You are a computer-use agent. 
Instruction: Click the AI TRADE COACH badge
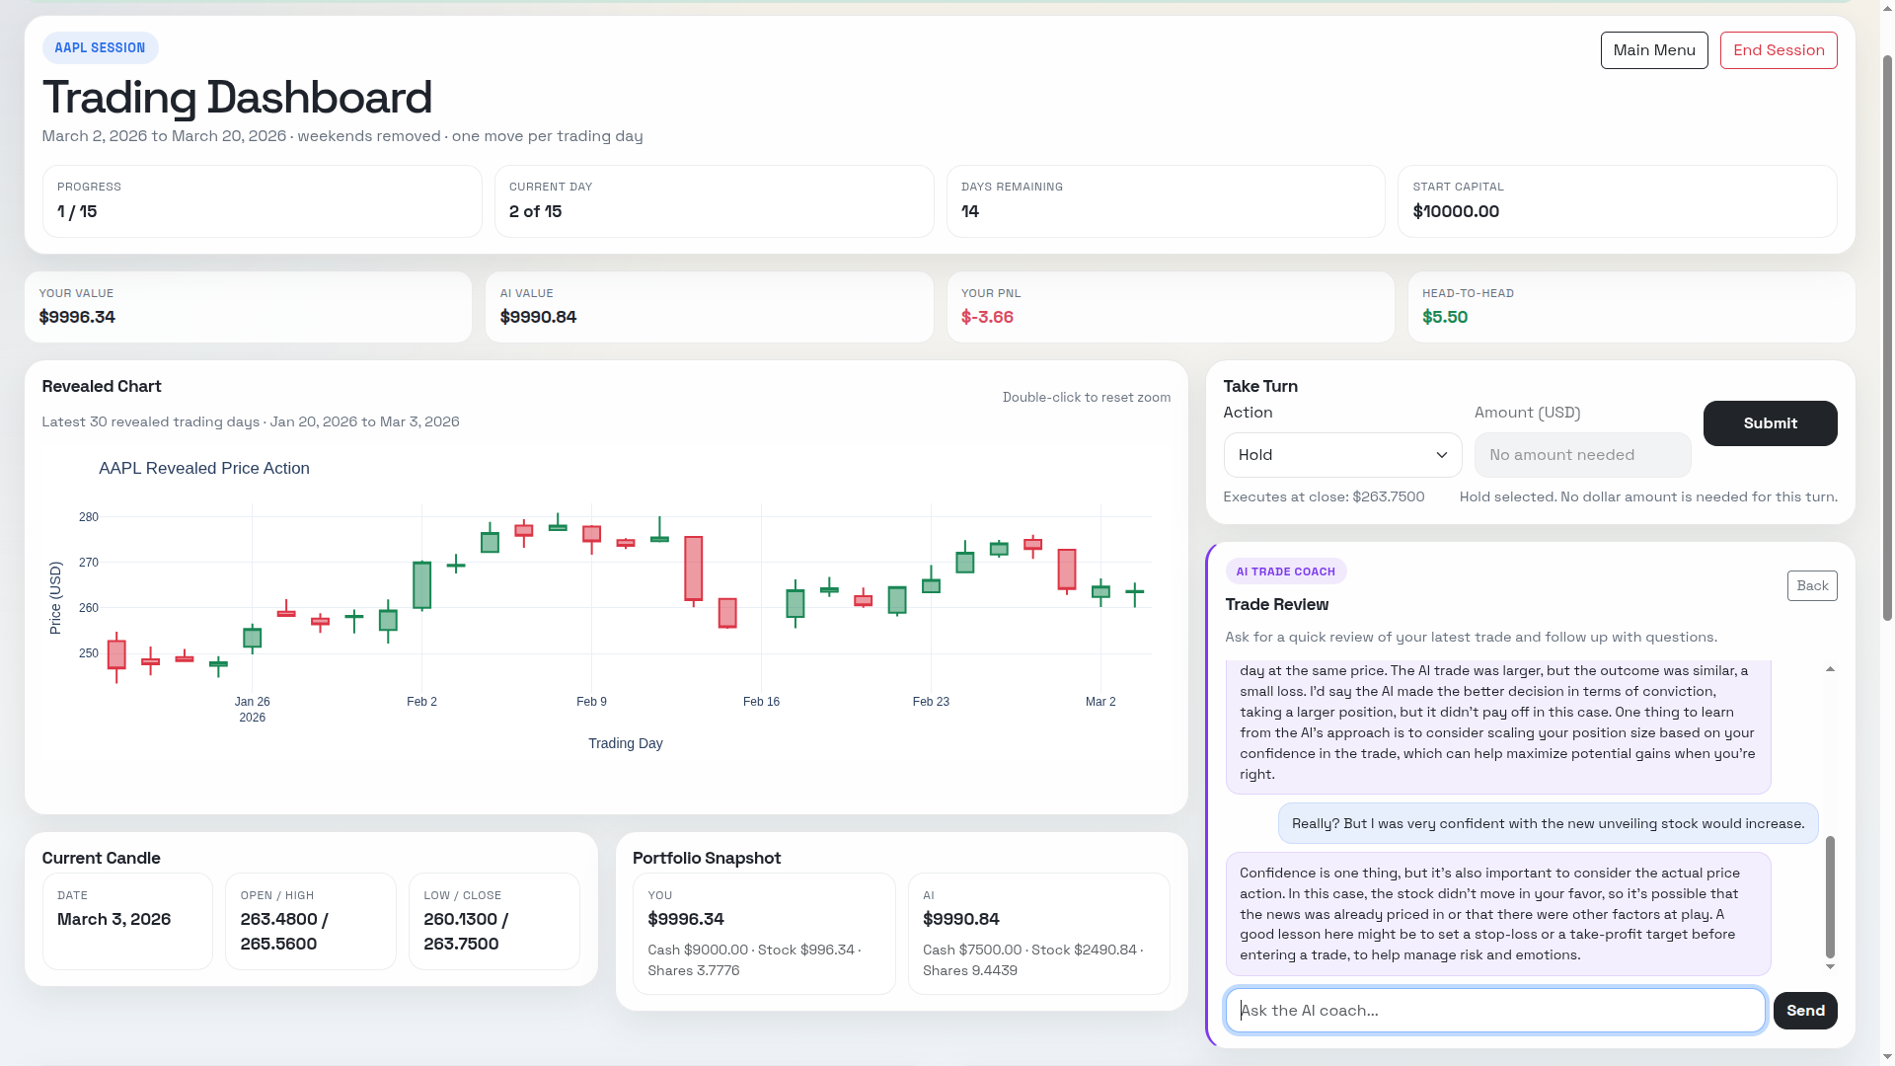[1285, 571]
